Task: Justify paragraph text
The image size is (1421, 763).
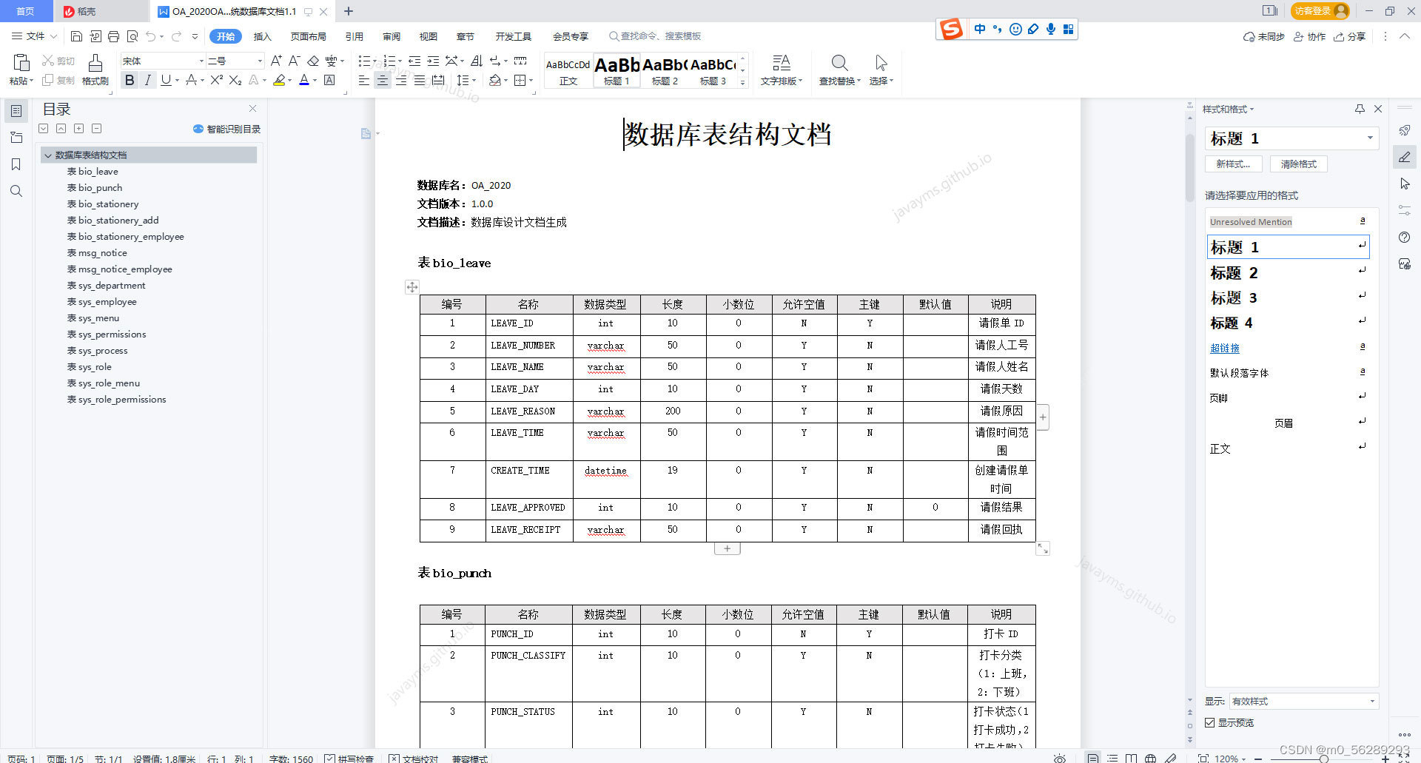Action: (x=420, y=80)
